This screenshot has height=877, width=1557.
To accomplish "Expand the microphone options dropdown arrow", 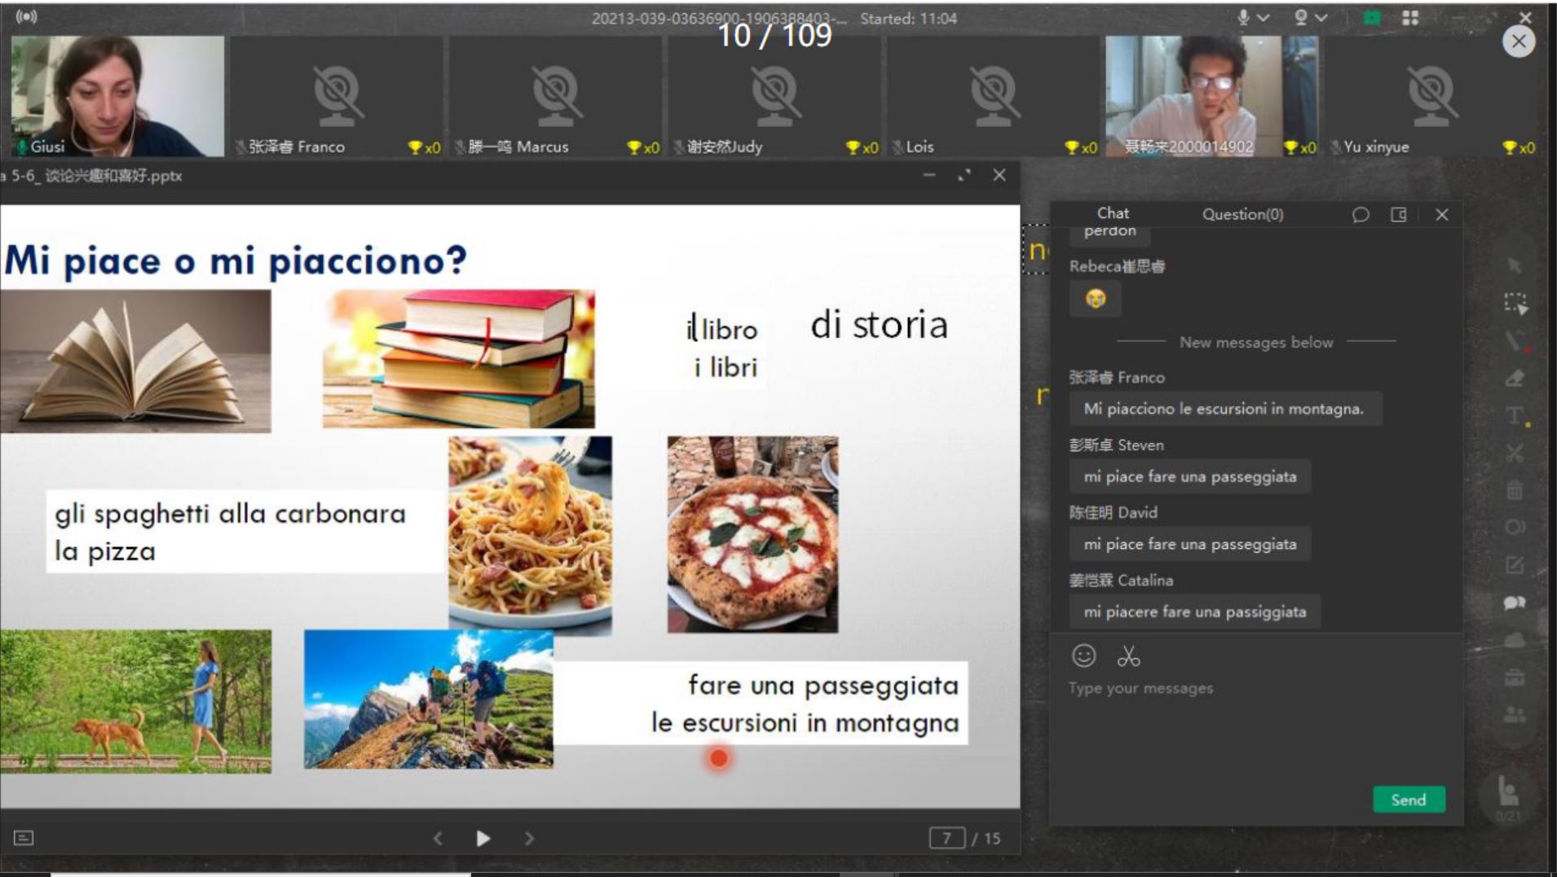I will (x=1264, y=17).
